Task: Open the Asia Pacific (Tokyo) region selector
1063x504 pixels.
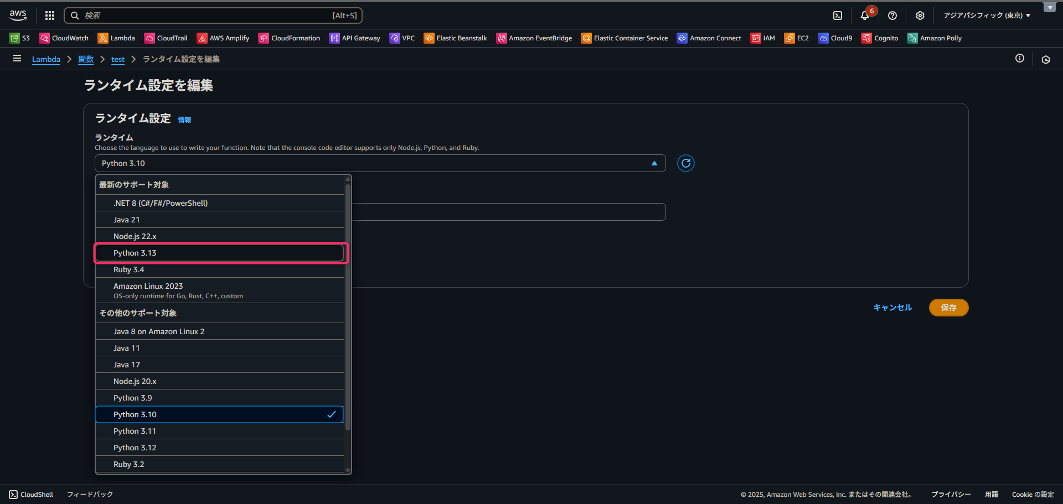Action: coord(987,15)
